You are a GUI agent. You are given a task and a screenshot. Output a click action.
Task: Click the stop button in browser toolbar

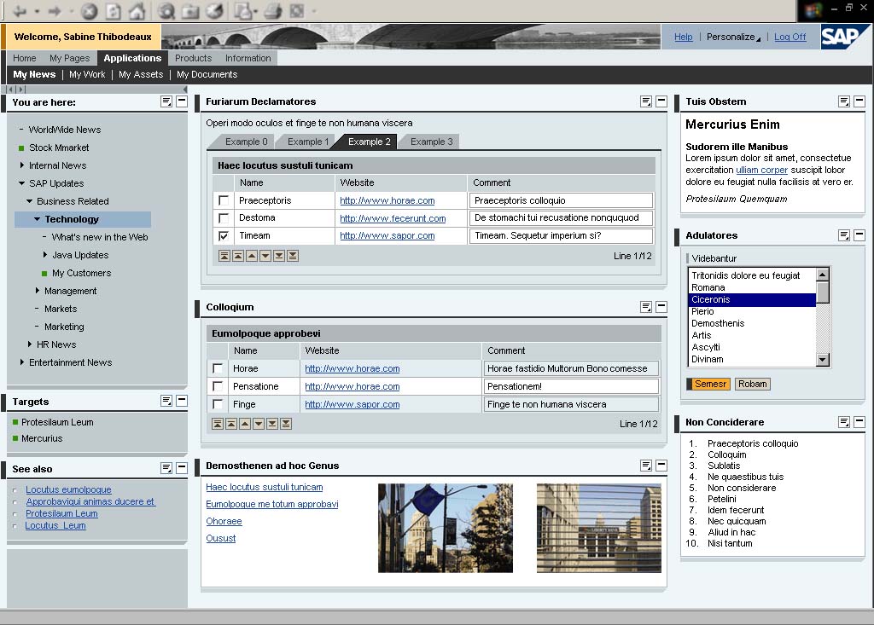[89, 11]
